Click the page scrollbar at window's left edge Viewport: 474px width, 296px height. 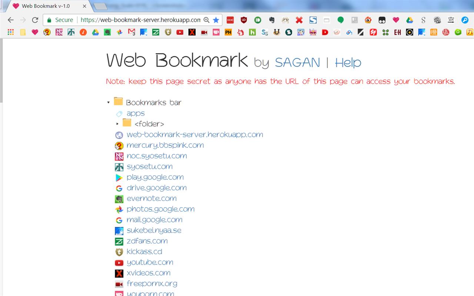tap(1, 70)
